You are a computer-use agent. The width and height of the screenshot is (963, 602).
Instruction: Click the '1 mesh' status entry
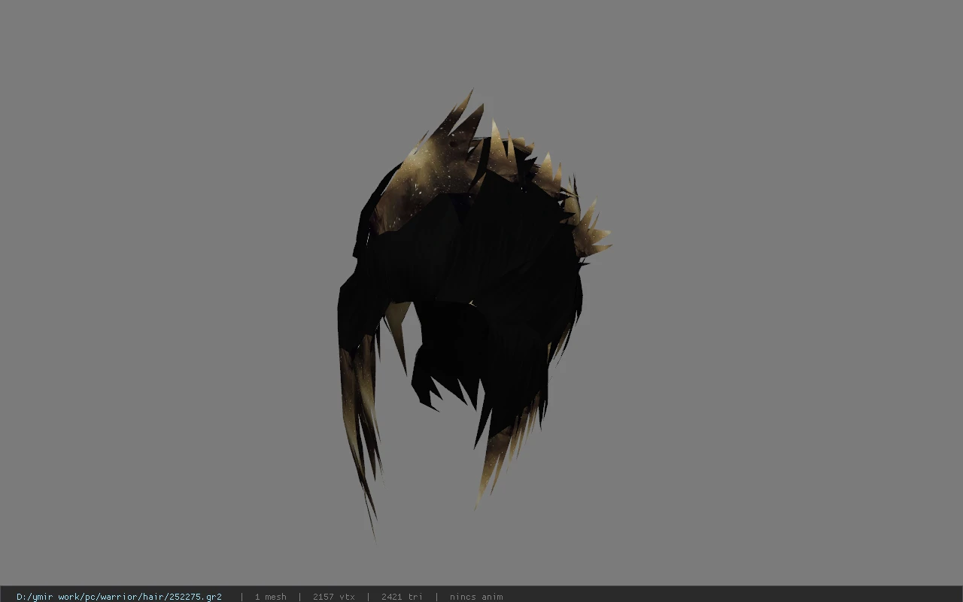click(x=270, y=597)
